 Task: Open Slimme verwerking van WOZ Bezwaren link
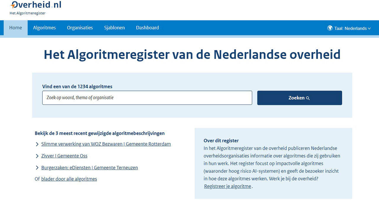tap(106, 144)
